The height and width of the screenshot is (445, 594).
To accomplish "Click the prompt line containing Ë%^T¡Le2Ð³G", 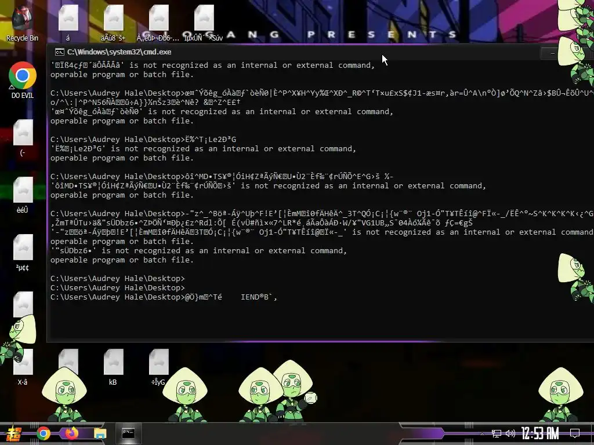I will pos(143,139).
